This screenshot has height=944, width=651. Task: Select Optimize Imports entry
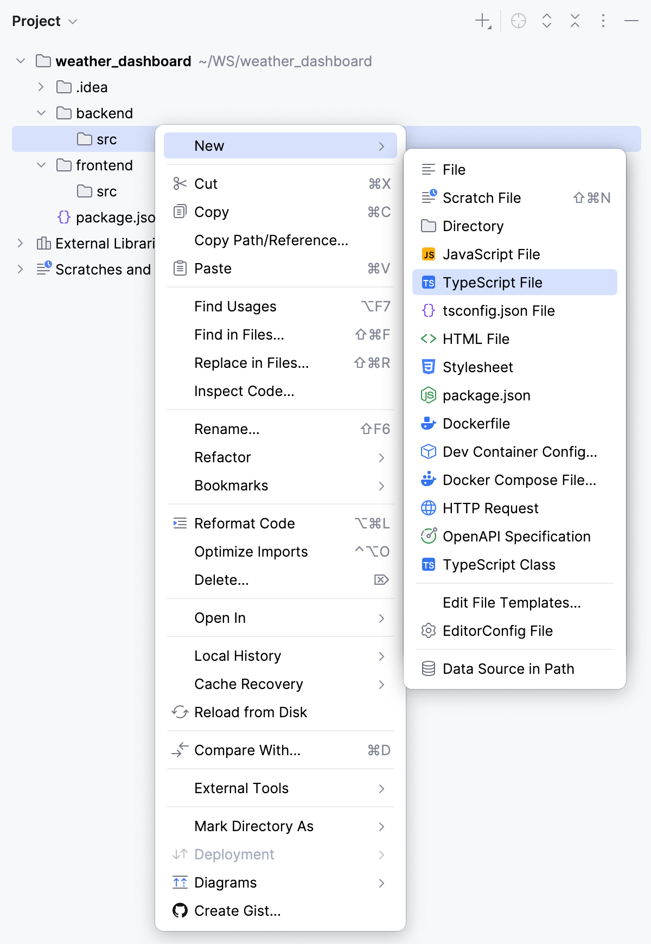click(280, 551)
